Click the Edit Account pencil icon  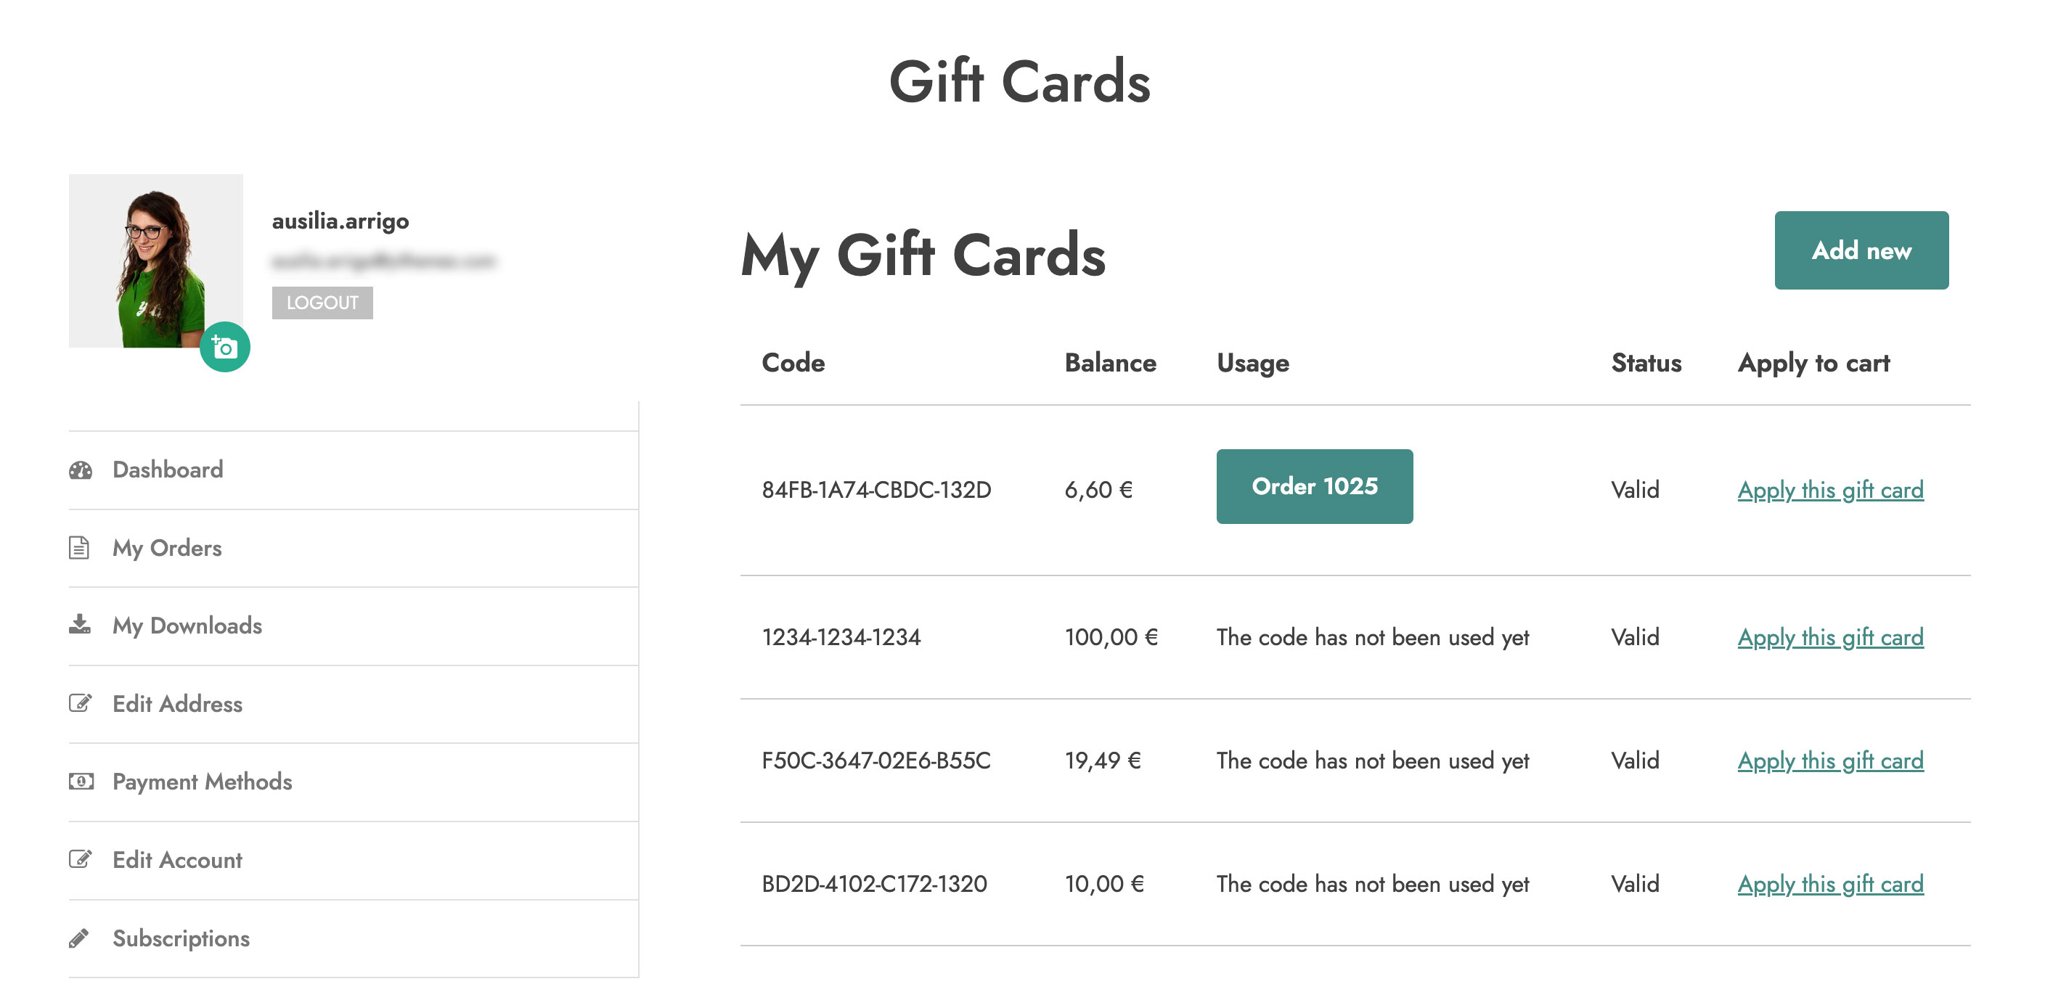click(81, 860)
